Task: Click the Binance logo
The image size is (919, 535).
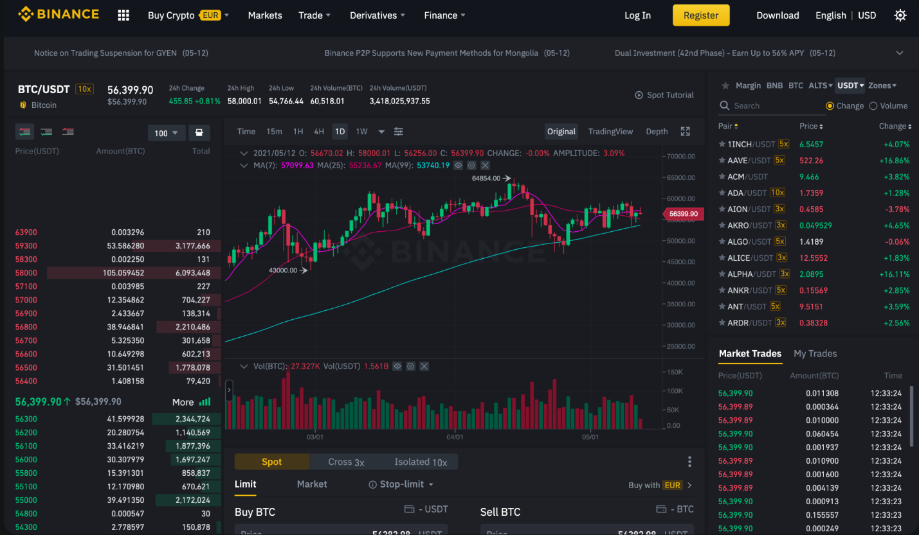Action: point(59,14)
